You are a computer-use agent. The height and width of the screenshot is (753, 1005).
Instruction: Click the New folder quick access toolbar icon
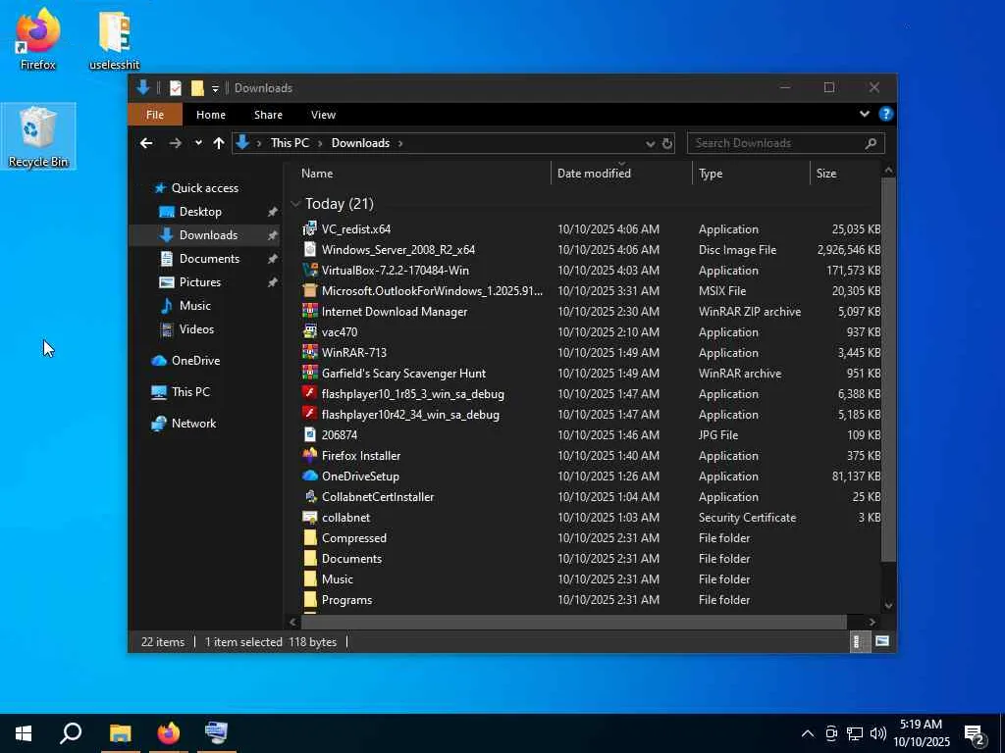pos(197,87)
